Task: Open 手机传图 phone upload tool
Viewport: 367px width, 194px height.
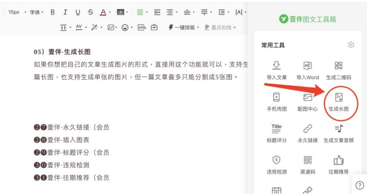Action: tap(277, 102)
